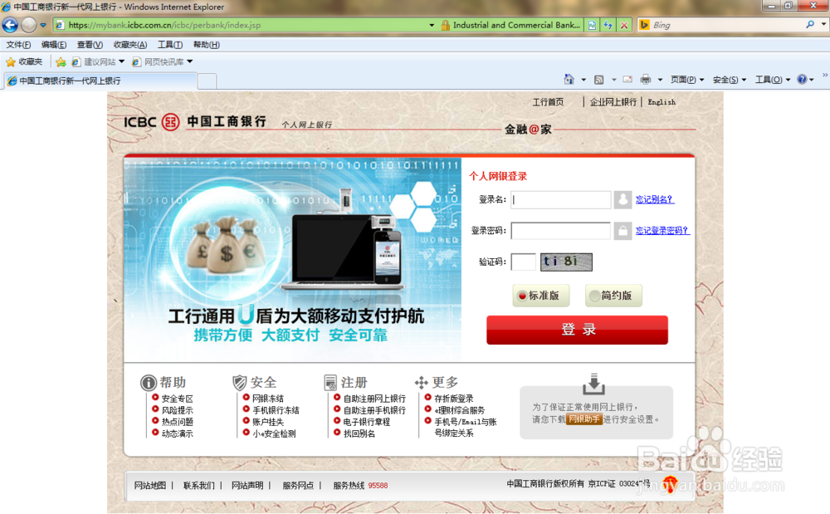The height and width of the screenshot is (514, 830).
Task: Click the 登录名 input field
Action: [560, 199]
